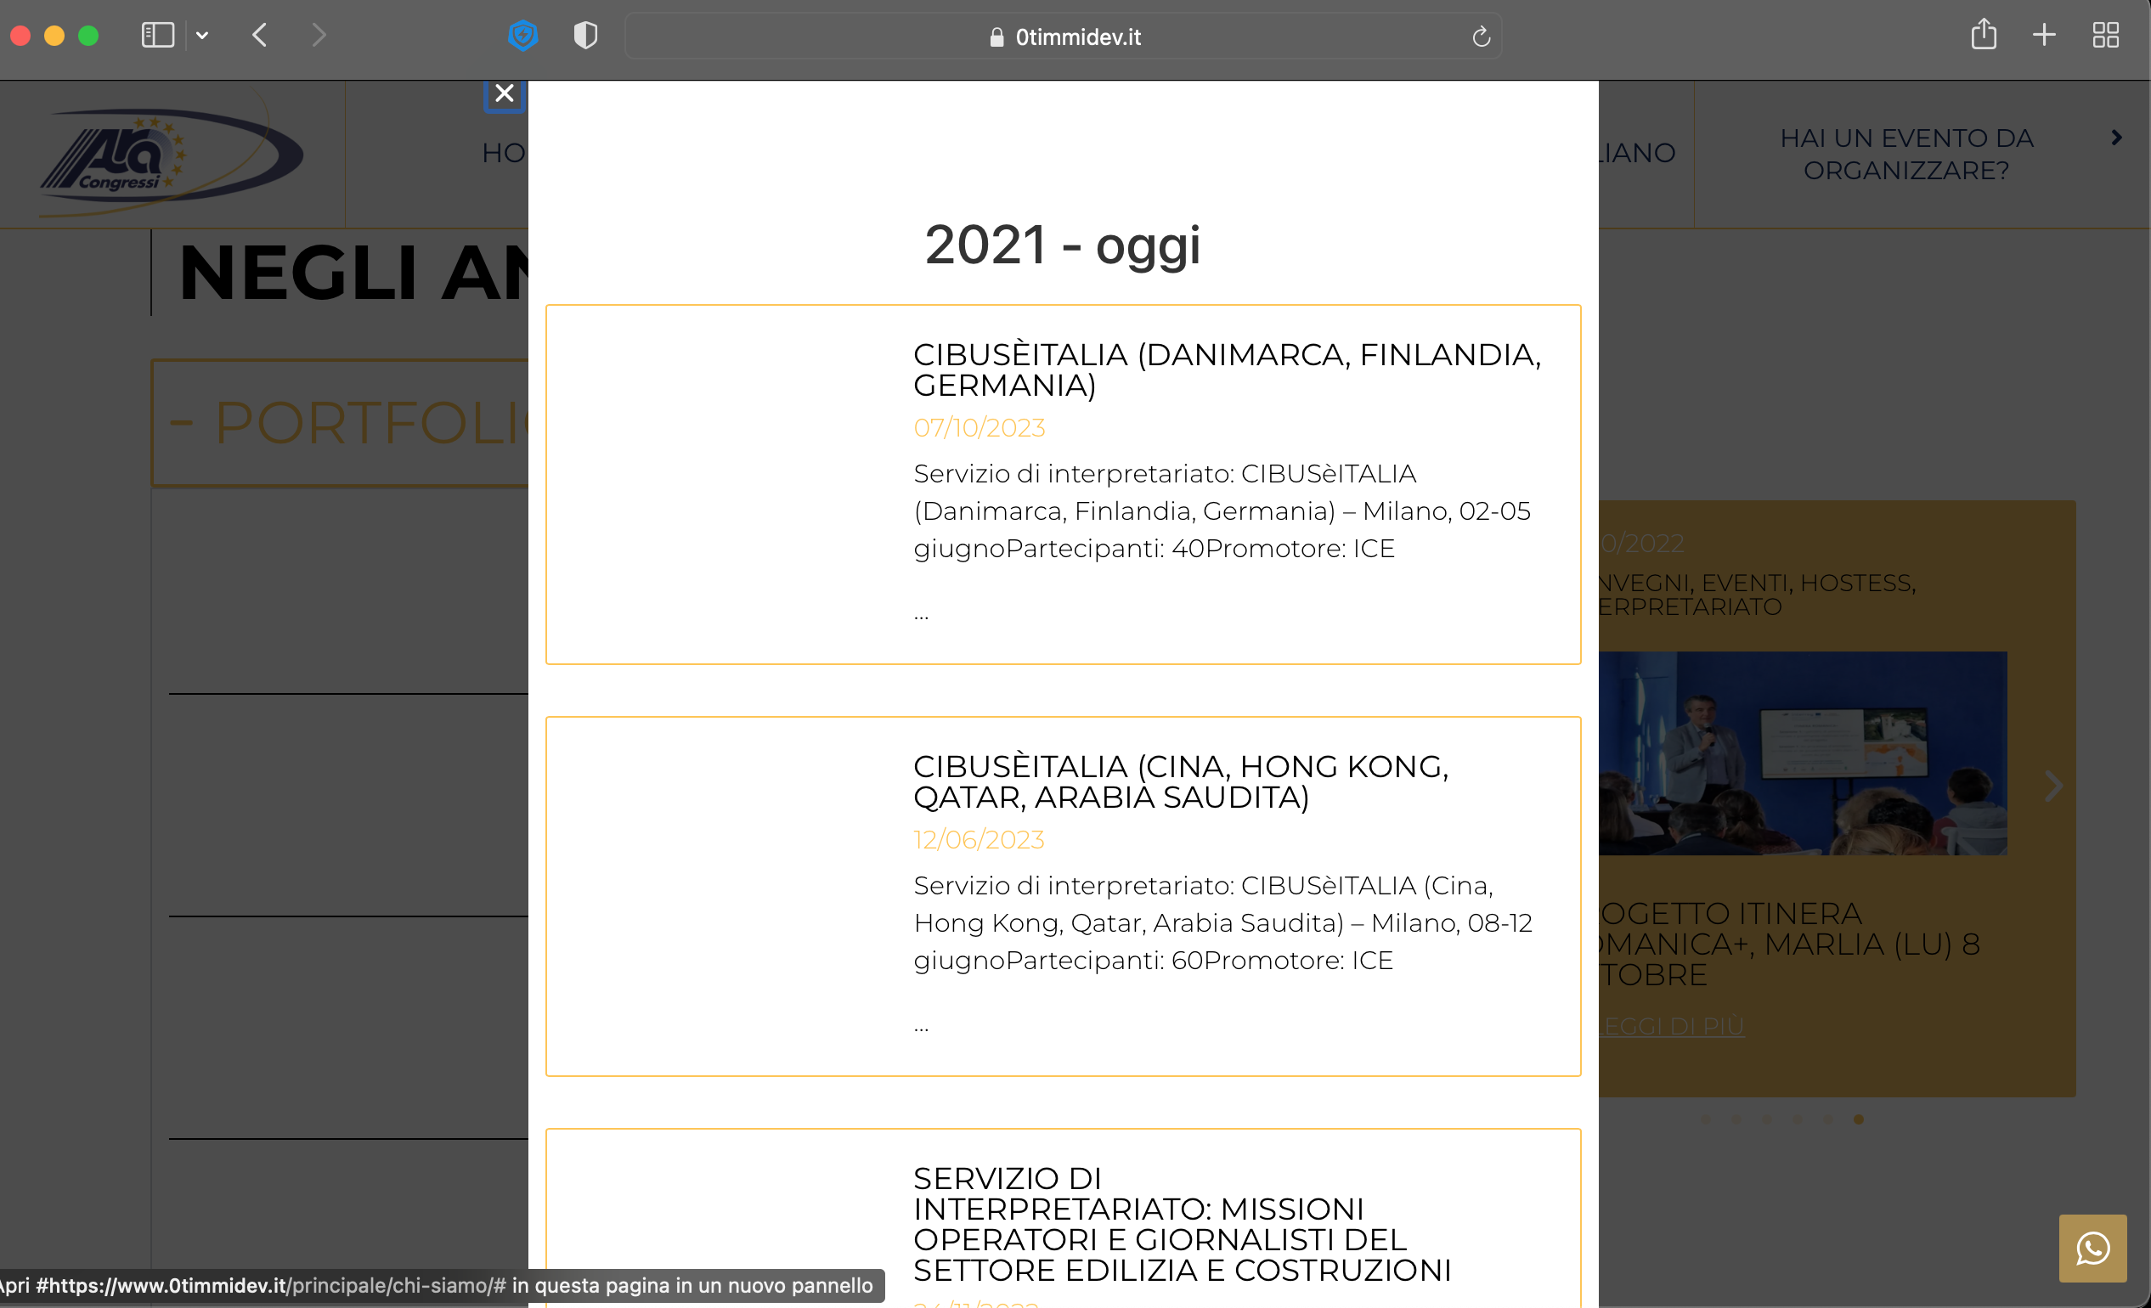This screenshot has width=2151, height=1308.
Task: Click the 2021 - oggi heading
Action: pos(1063,245)
